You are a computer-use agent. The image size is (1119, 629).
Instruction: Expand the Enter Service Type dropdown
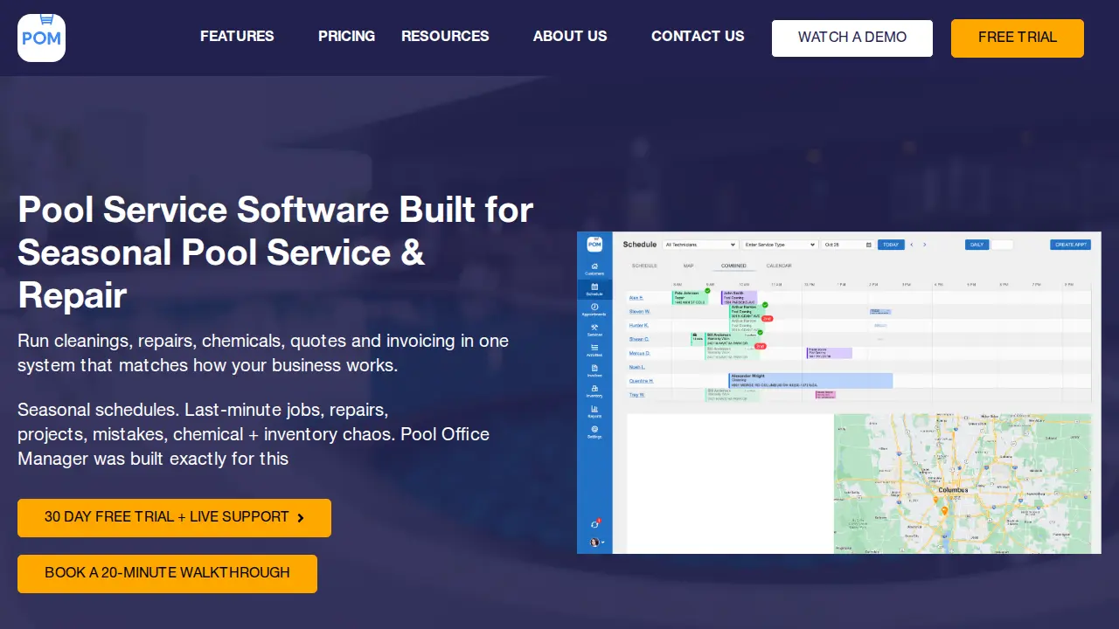780,245
